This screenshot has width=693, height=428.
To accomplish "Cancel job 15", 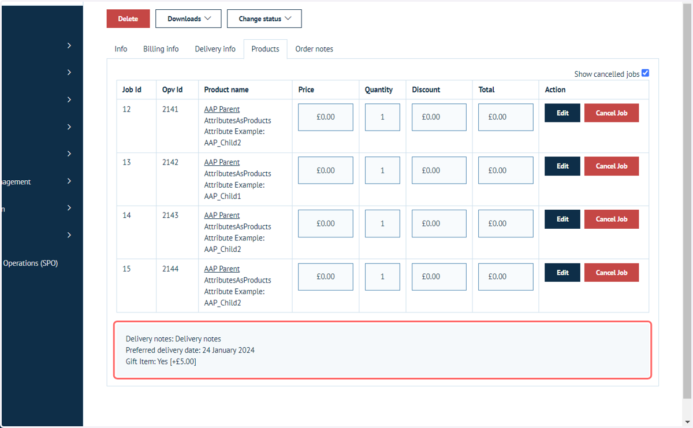I will (612, 273).
